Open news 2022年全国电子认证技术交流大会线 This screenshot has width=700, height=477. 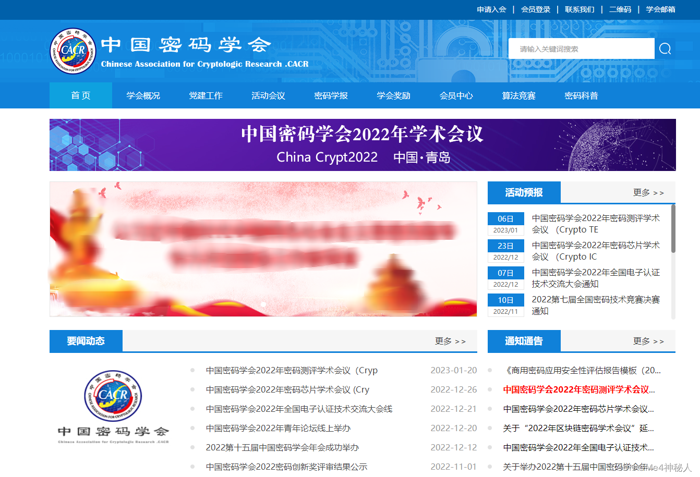(299, 409)
